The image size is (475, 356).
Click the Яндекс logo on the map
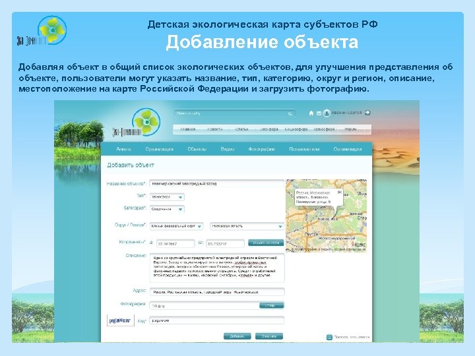pos(359,245)
